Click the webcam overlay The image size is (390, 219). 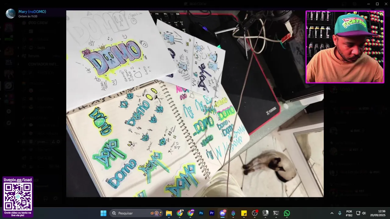tap(345, 47)
